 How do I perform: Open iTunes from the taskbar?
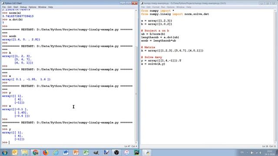126,153
